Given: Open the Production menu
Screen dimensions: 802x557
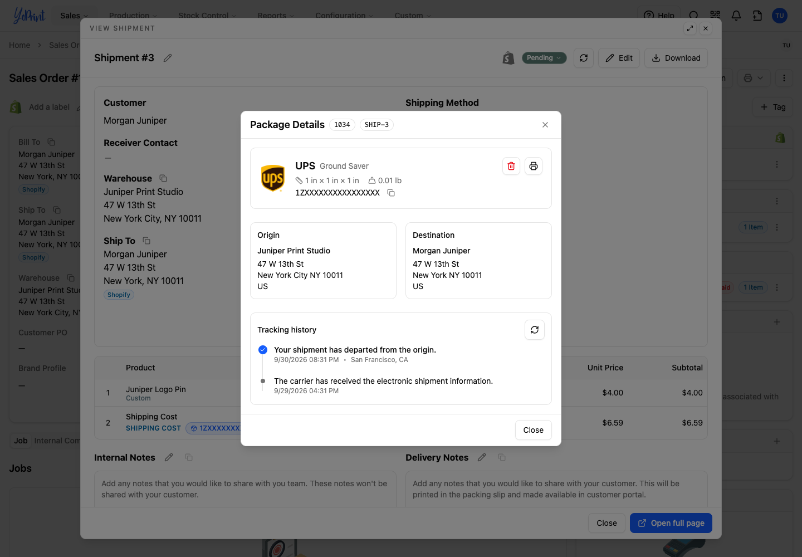Looking at the screenshot, I should [133, 16].
